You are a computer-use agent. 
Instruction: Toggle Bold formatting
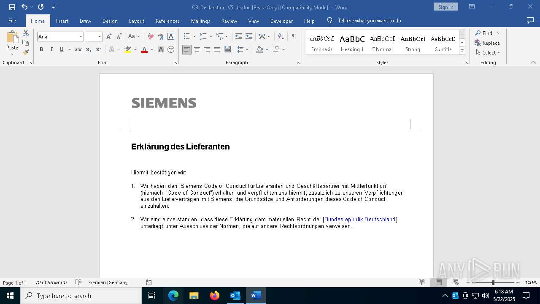pos(41,49)
